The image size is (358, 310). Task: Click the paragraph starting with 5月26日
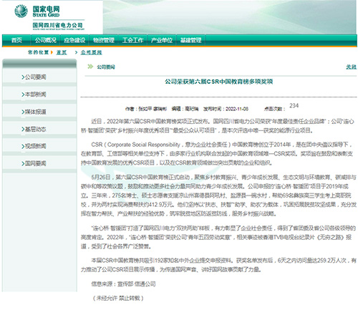(x=218, y=195)
